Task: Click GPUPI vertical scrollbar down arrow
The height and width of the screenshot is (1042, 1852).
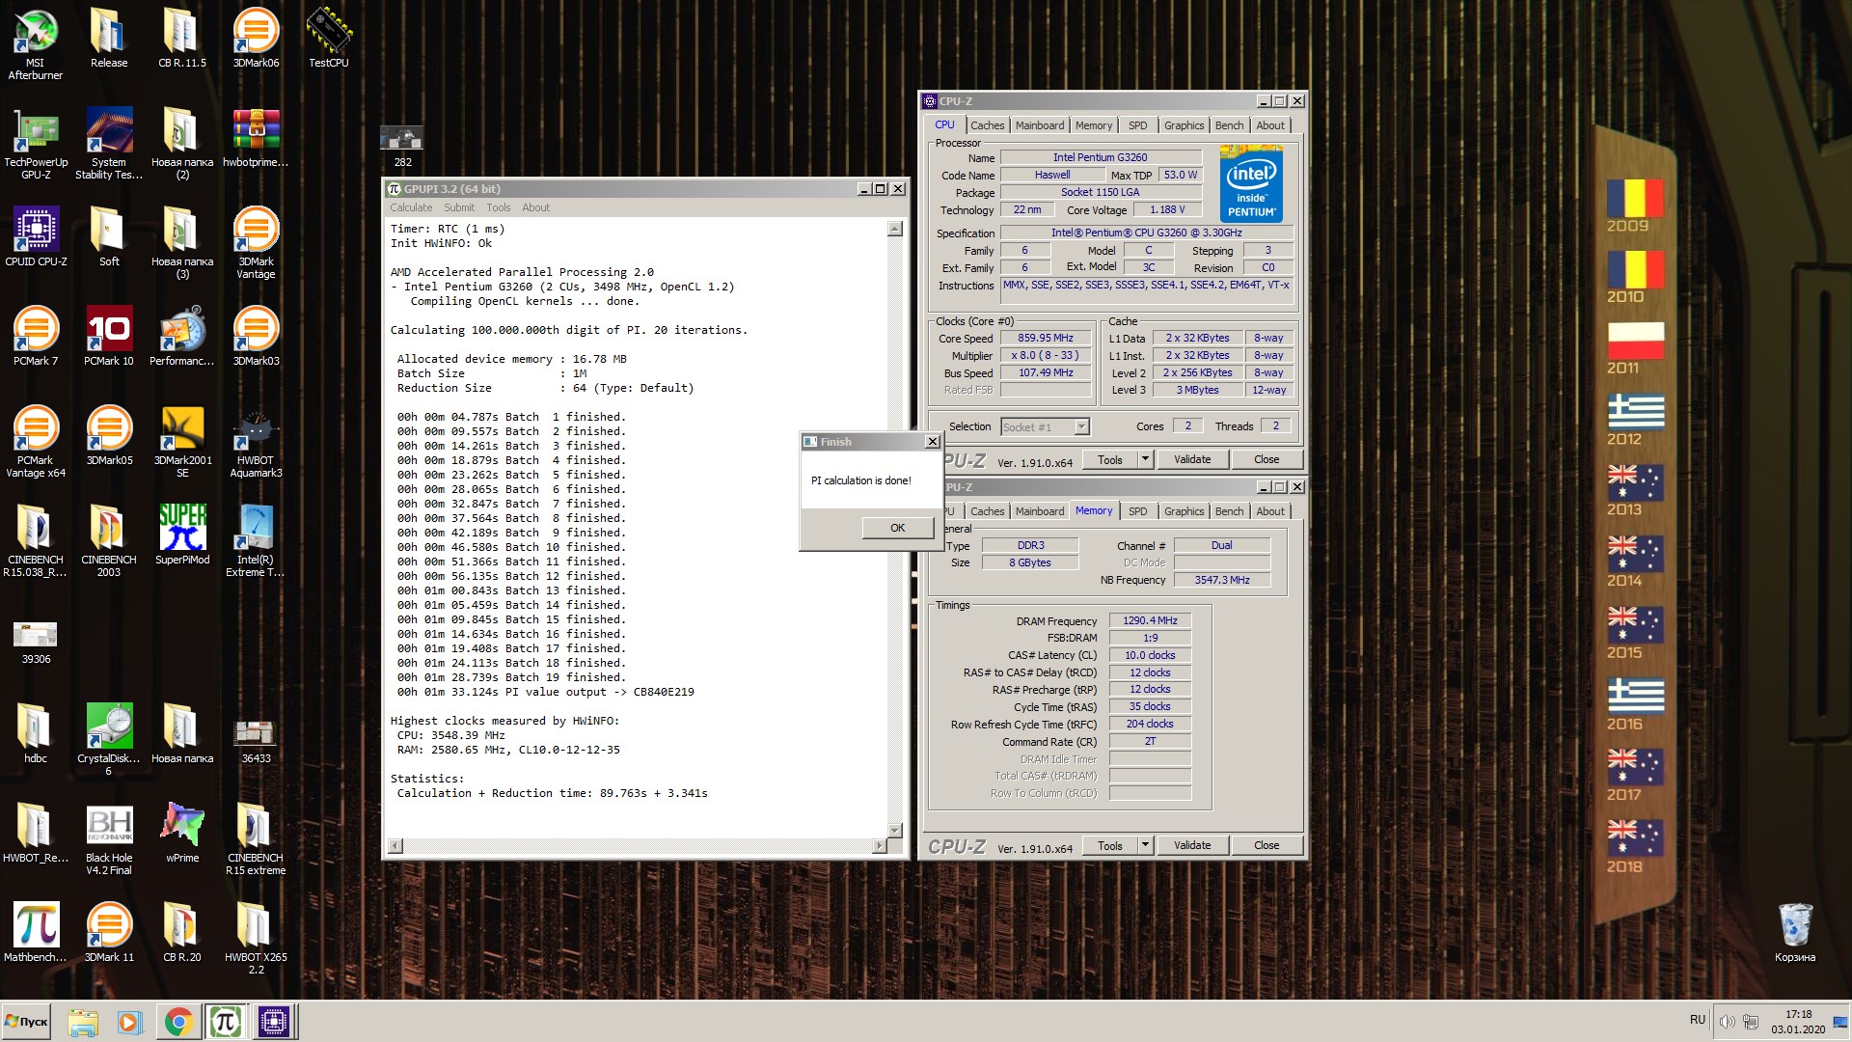Action: 894,831
